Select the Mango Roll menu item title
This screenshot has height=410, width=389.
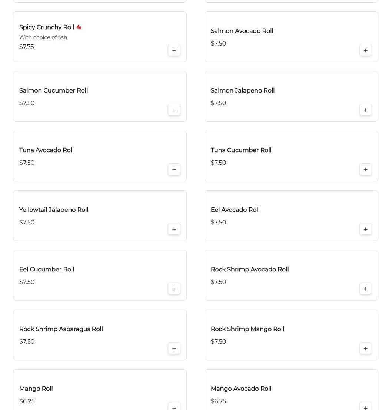pyautogui.click(x=36, y=389)
